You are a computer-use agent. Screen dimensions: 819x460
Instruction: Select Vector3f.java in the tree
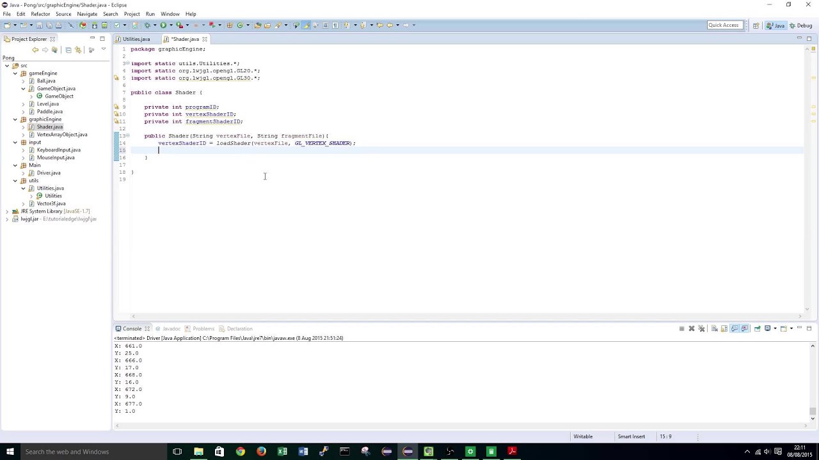point(51,204)
